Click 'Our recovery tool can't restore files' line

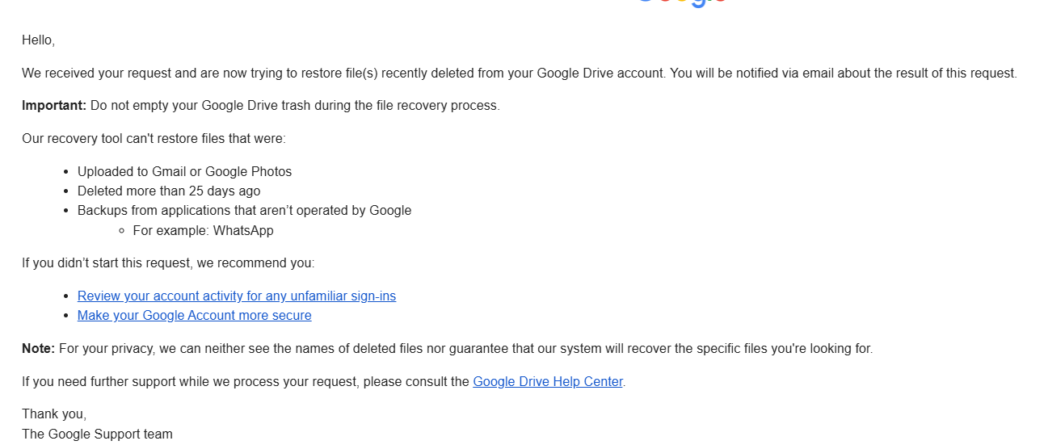(x=154, y=138)
